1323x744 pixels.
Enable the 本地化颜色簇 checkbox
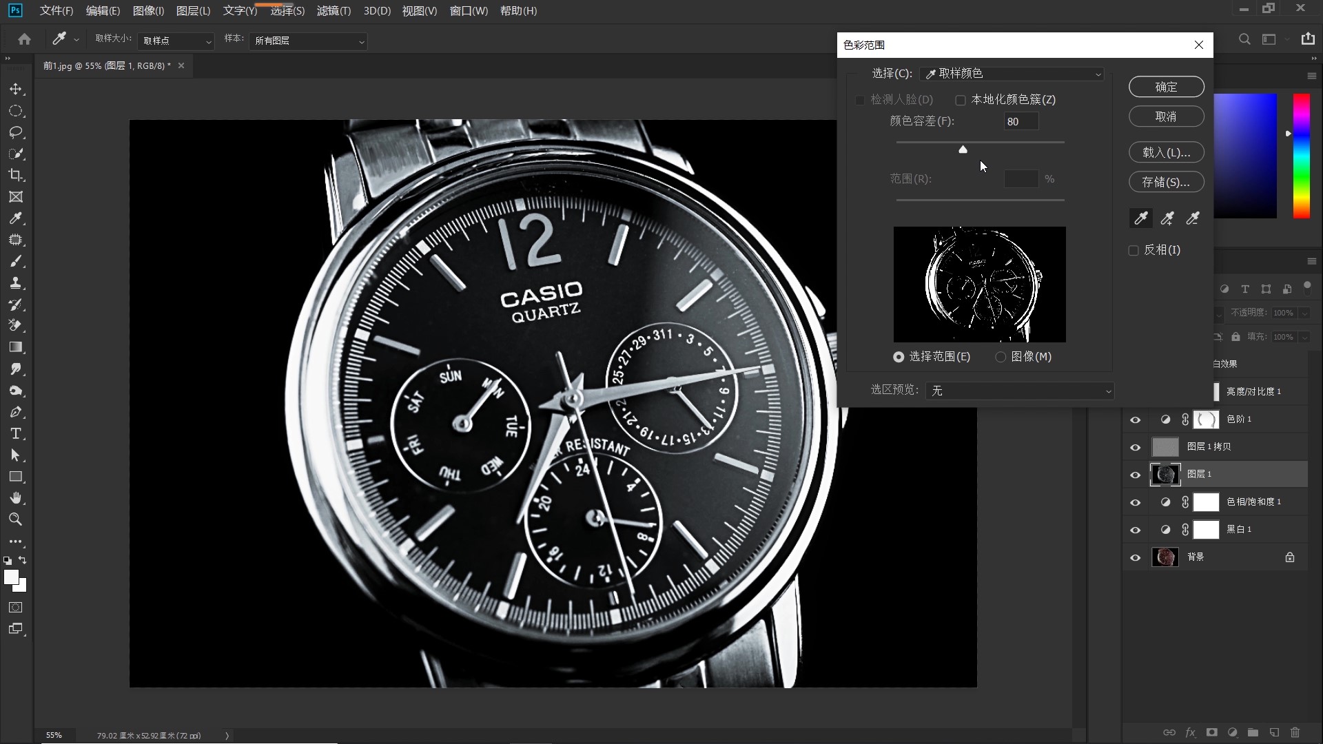pyautogui.click(x=961, y=101)
